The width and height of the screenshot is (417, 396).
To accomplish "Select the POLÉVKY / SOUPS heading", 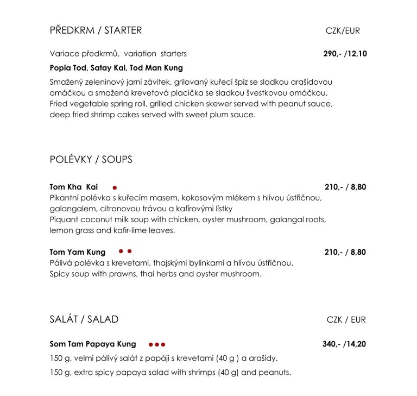I will [91, 160].
